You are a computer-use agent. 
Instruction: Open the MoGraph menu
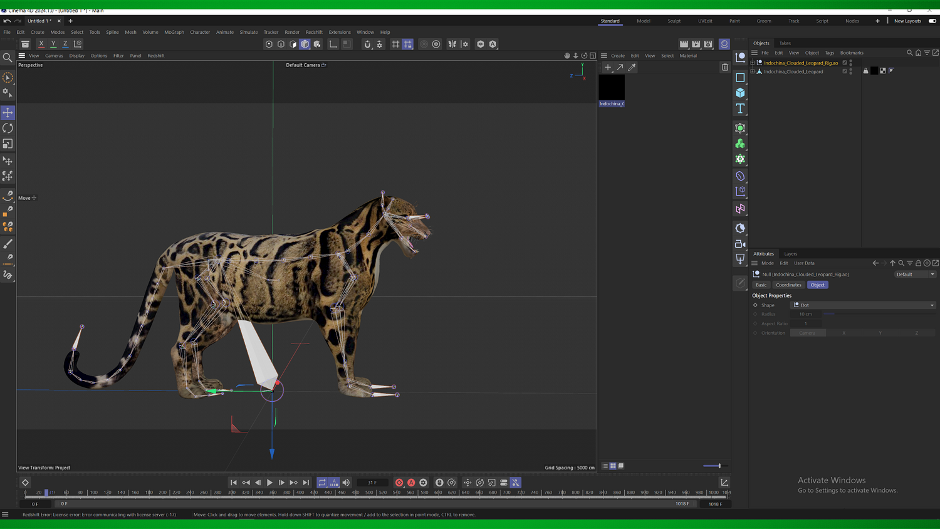174,32
